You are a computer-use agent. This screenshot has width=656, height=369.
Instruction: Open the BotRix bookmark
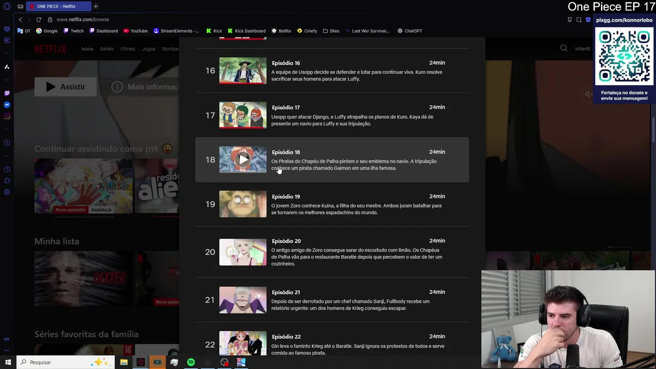[x=281, y=31]
